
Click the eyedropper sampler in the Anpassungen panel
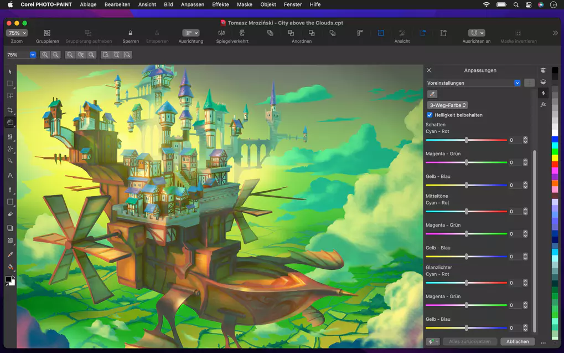coord(432,94)
